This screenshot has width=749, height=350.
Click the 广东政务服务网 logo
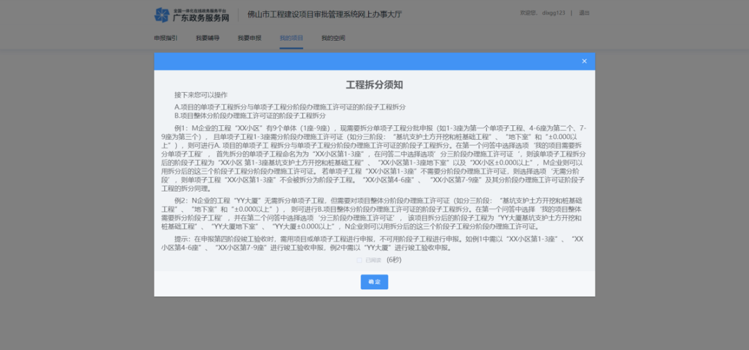click(x=191, y=15)
